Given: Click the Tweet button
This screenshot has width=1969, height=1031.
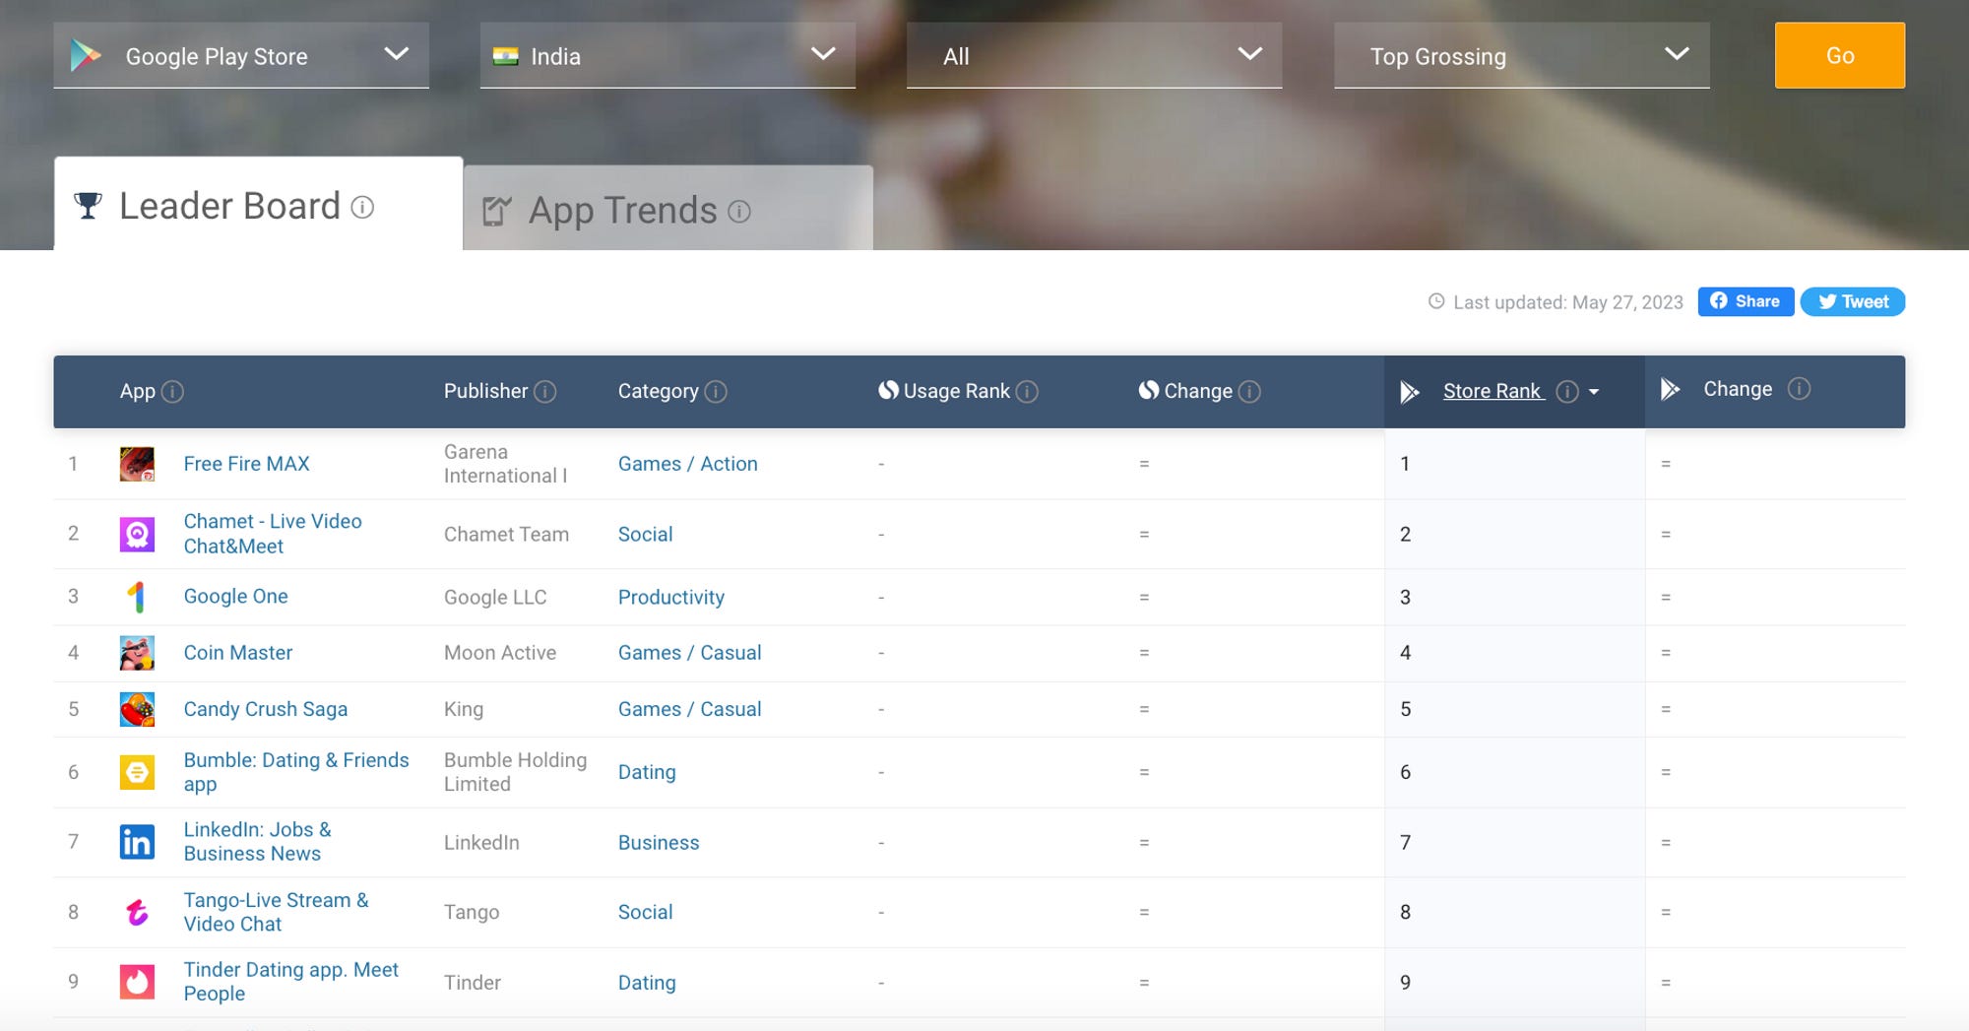Looking at the screenshot, I should (x=1852, y=301).
